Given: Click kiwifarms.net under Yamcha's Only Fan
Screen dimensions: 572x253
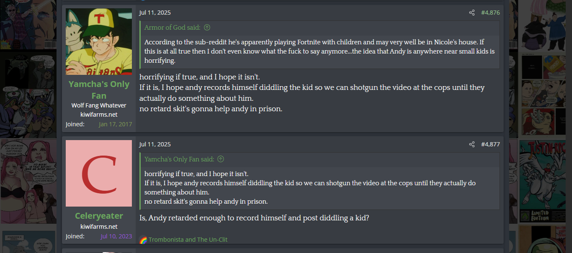Looking at the screenshot, I should 99,115.
